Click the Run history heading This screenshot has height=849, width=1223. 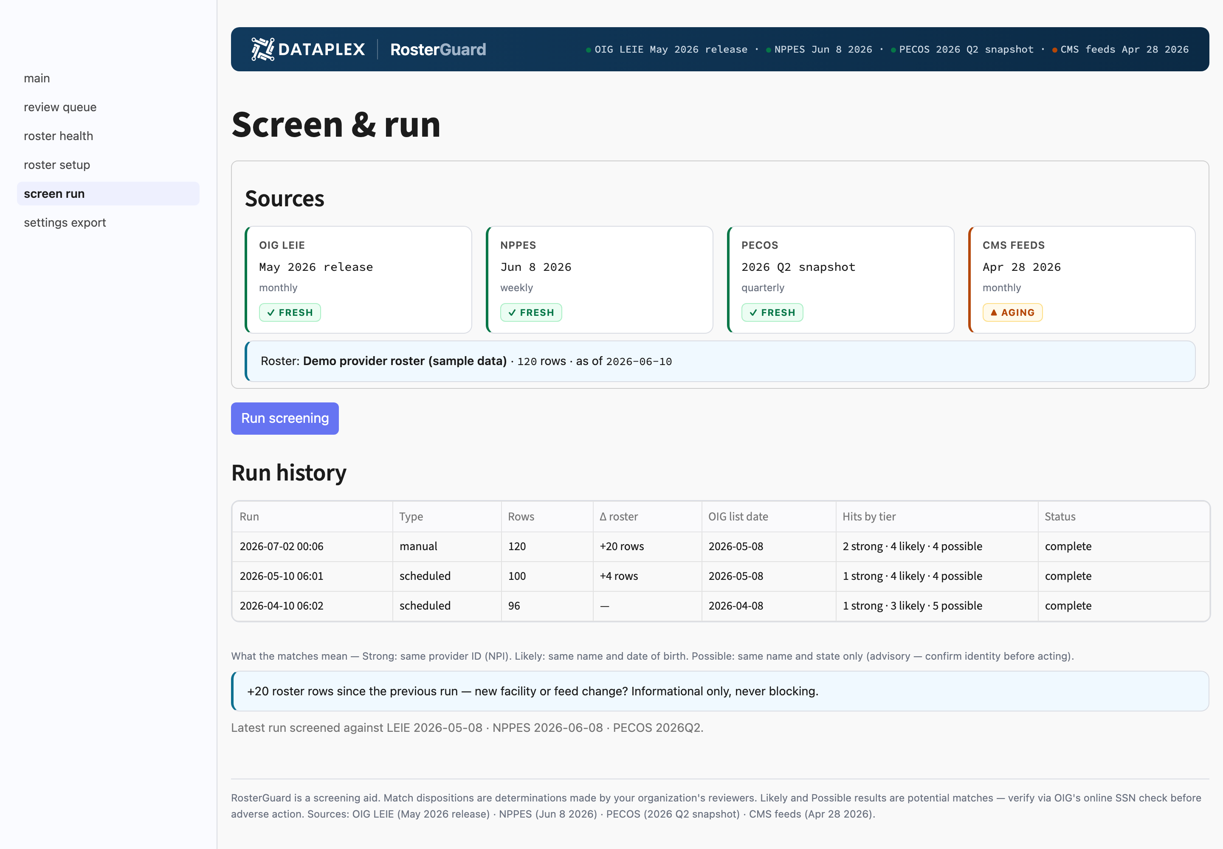pos(289,473)
